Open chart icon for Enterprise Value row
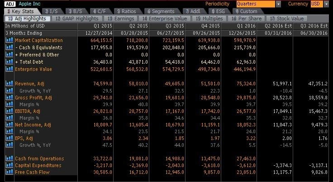The image size is (333, 182). point(10,69)
